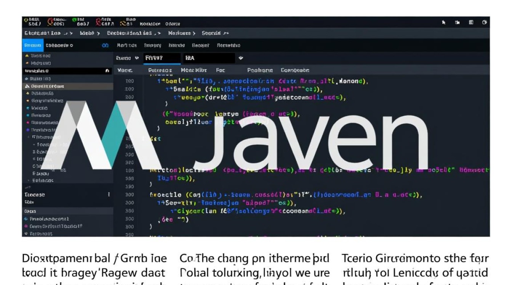Open the 'Poahenn' tab in the editor header
This screenshot has height=285, width=512.
click(260, 70)
